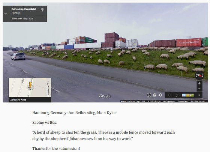Viewport: 210px width, 152px height.
Task: Open 'Hamburg, Germany: Am Reiherstieg, Main Dyke' link
Action: click(75, 113)
